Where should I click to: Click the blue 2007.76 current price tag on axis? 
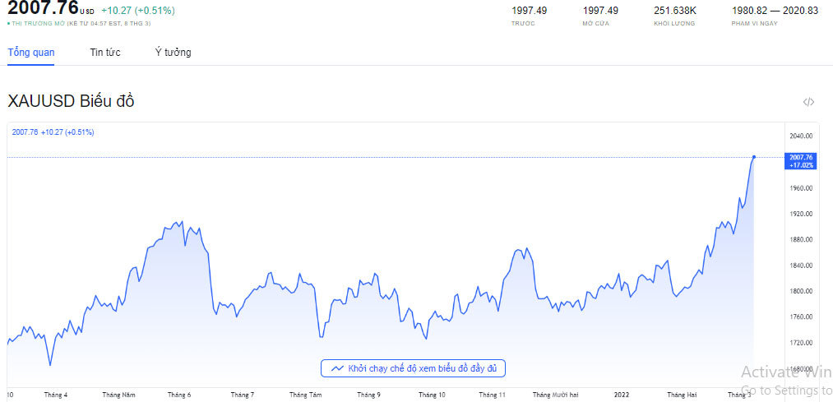800,160
